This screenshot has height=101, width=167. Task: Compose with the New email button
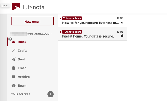click(x=32, y=21)
